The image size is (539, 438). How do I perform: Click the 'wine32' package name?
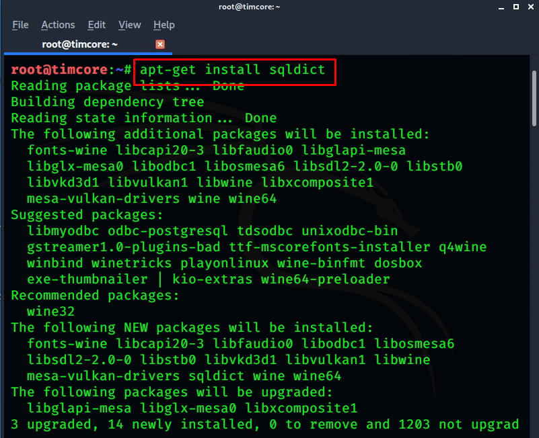pos(51,312)
